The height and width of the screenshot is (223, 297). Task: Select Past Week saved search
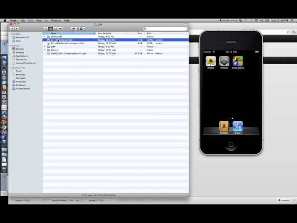(19, 78)
